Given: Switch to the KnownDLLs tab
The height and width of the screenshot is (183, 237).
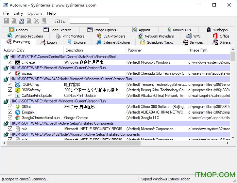Looking at the screenshot, I should tap(178, 30).
